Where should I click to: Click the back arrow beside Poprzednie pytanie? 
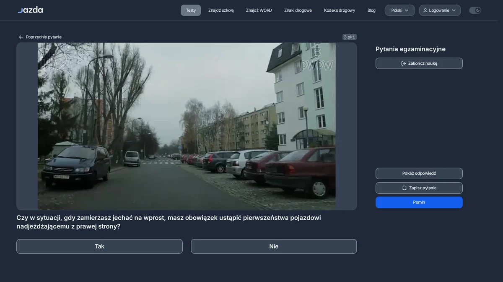pyautogui.click(x=21, y=37)
